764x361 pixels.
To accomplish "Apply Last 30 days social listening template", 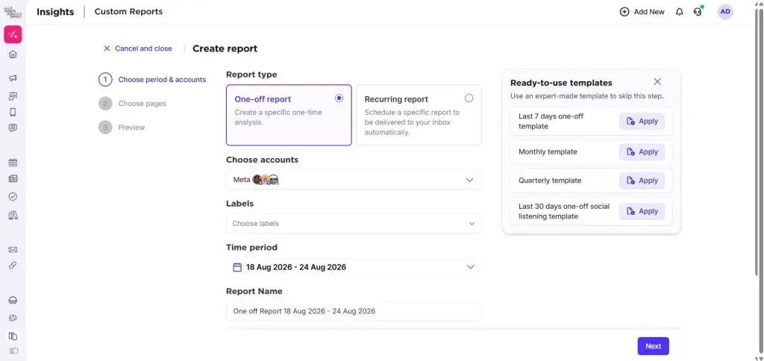I will coord(642,211).
